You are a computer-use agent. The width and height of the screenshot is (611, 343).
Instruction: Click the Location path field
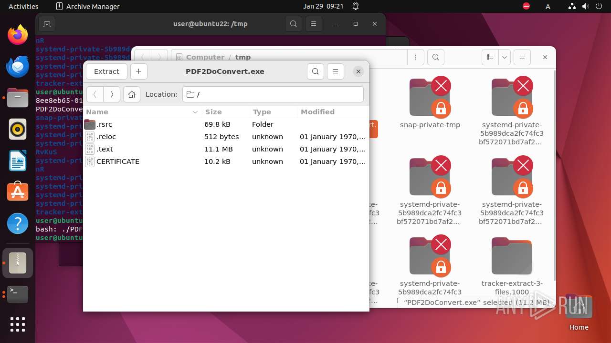(273, 94)
